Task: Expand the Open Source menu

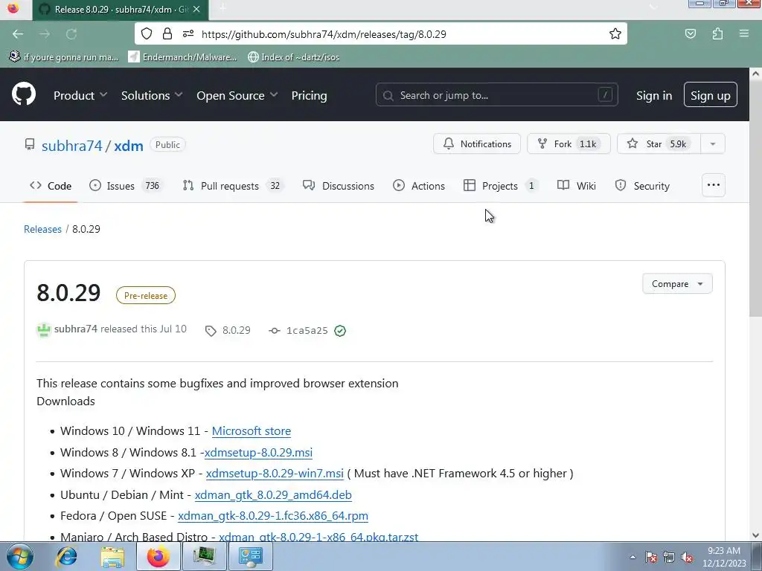Action: tap(237, 95)
